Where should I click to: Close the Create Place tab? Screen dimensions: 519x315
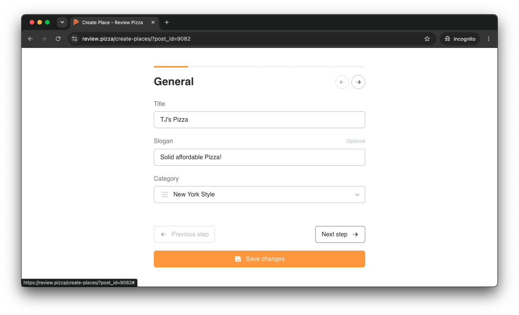[x=153, y=22]
